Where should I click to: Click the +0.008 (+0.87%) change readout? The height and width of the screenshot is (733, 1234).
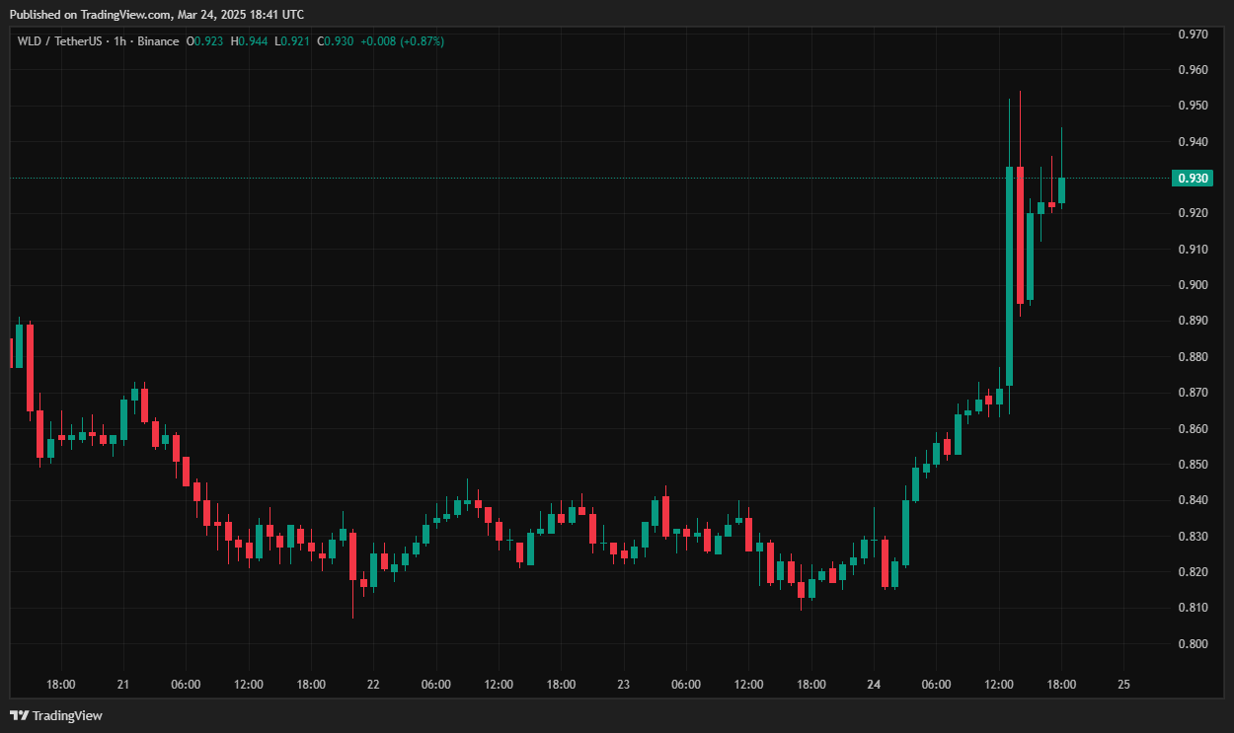click(403, 41)
